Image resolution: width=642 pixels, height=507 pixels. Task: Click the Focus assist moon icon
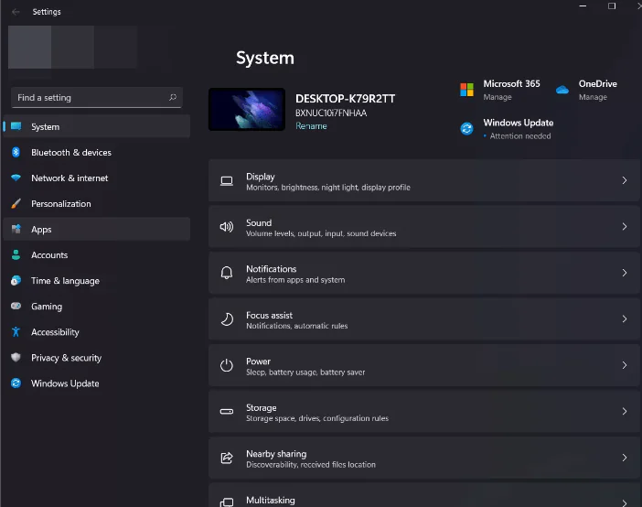227,319
